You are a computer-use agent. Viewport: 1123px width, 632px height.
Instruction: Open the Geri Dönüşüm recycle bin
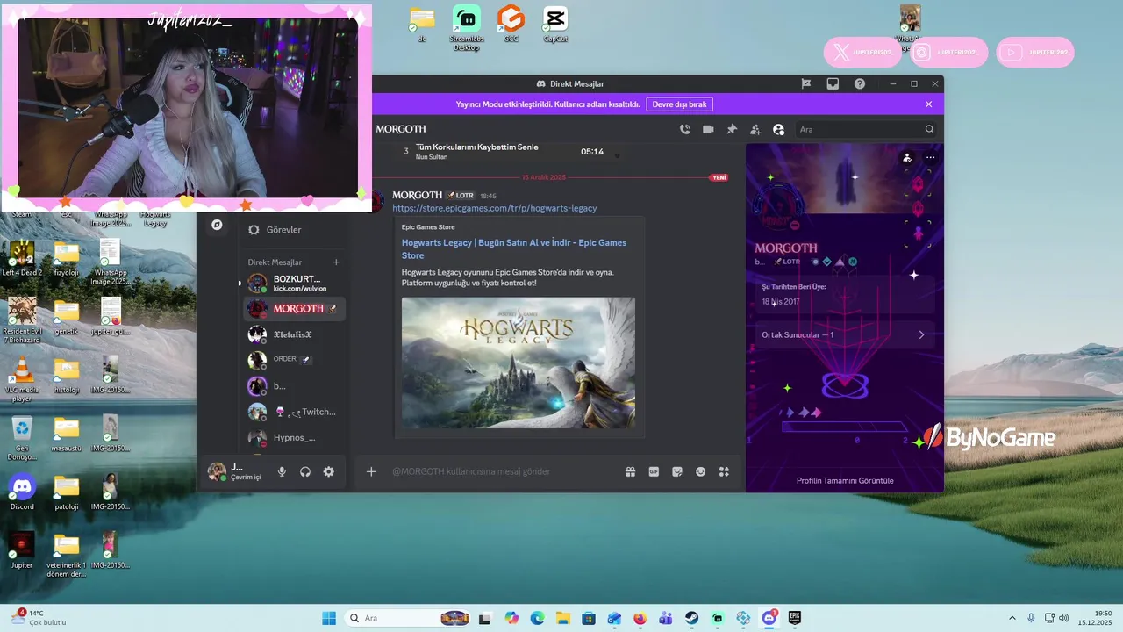coord(22,437)
